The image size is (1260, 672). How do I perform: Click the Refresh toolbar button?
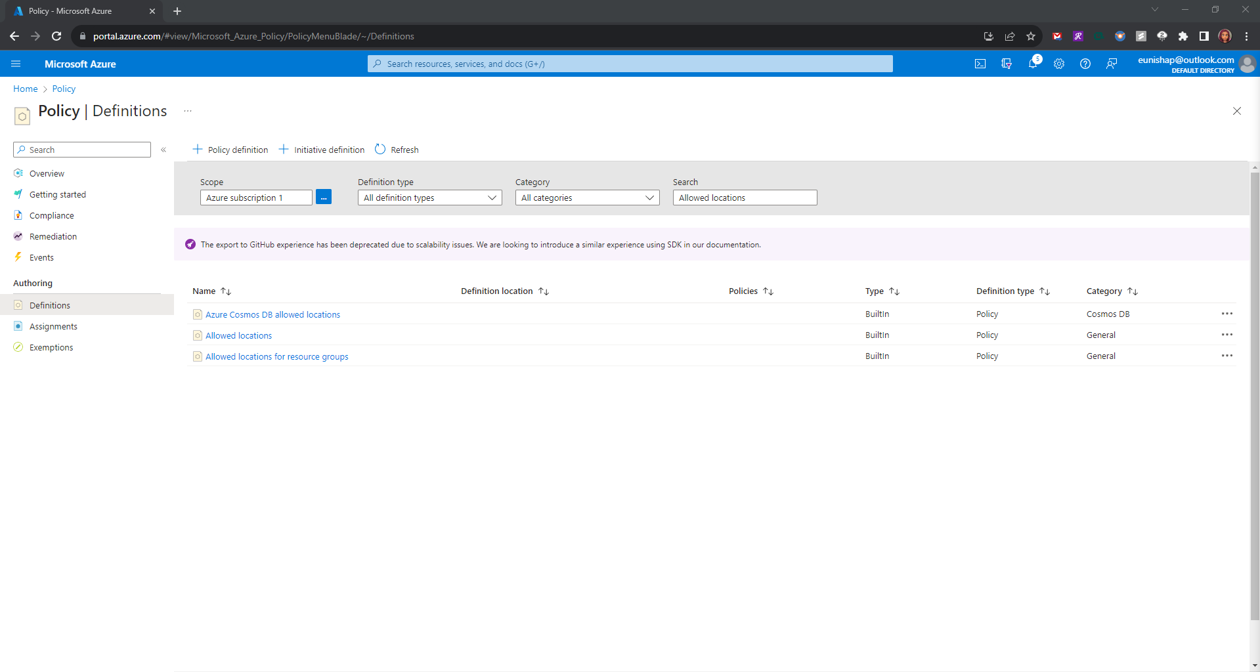point(397,150)
